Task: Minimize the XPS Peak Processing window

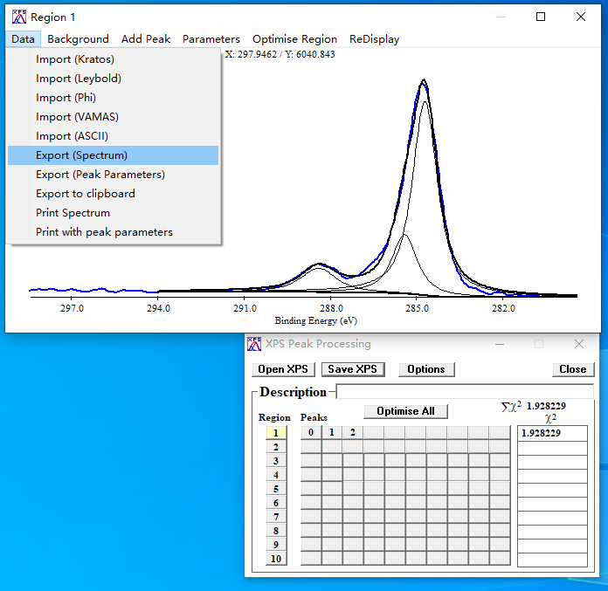Action: coord(500,344)
